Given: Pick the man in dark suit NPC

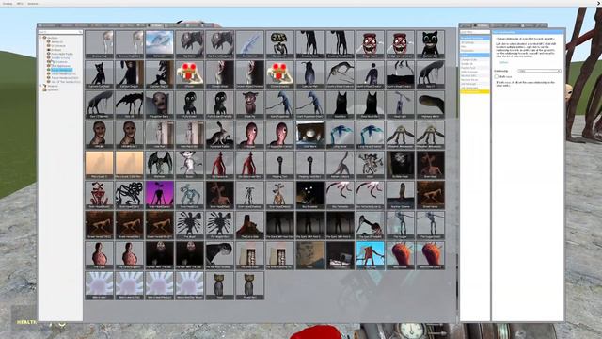Looking at the screenshot, I should pyautogui.click(x=370, y=74).
